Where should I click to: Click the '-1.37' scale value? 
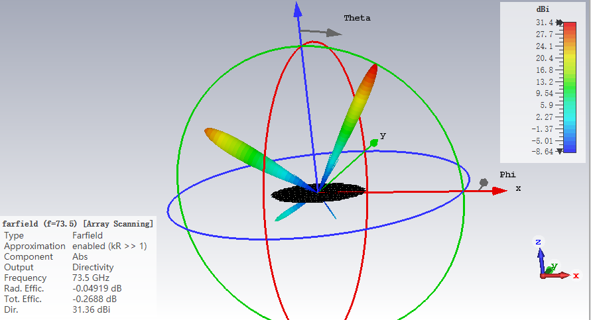click(542, 129)
